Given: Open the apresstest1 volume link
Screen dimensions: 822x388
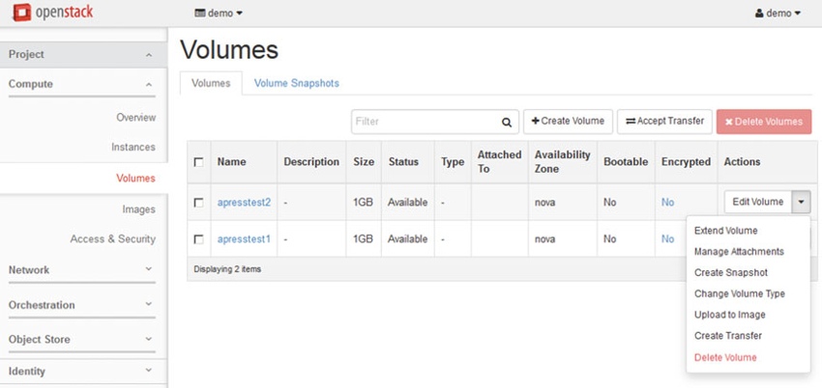Looking at the screenshot, I should 244,239.
